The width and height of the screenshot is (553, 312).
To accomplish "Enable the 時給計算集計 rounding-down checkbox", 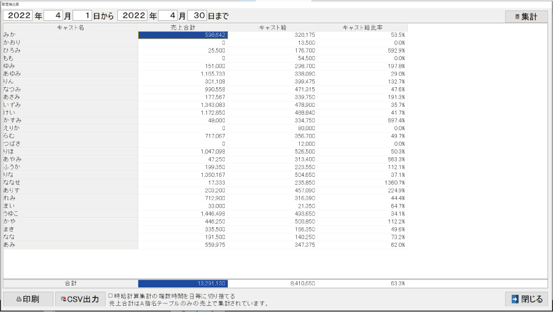I will point(111,295).
